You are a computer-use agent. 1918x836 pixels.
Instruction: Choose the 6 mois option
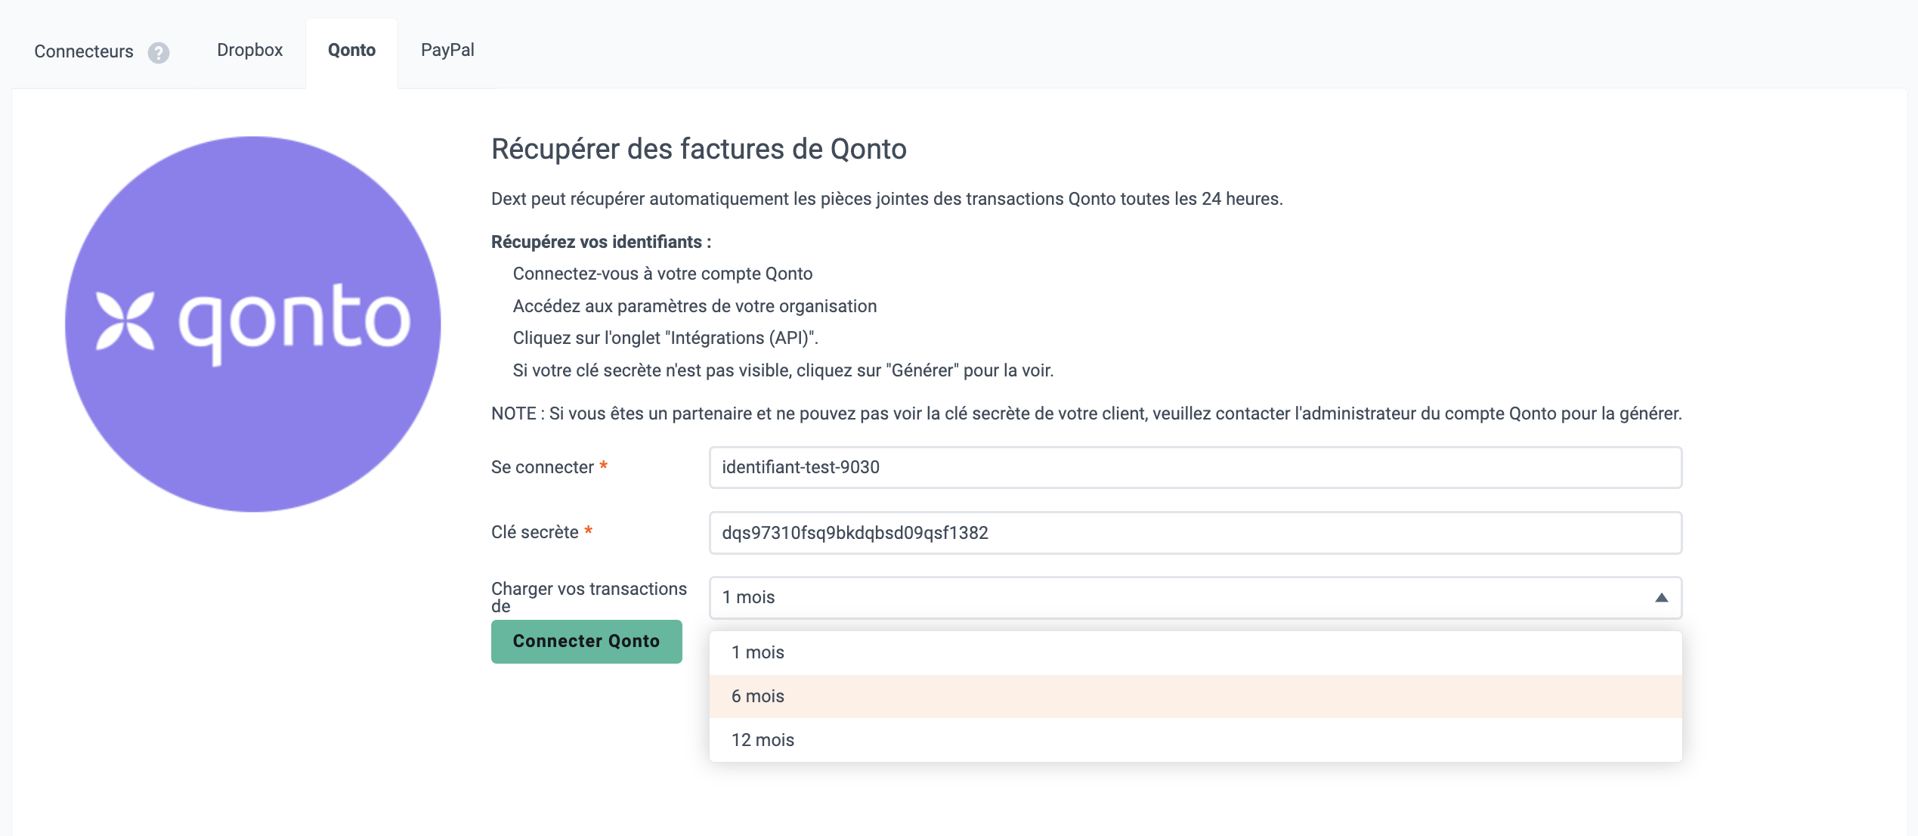coord(1196,696)
